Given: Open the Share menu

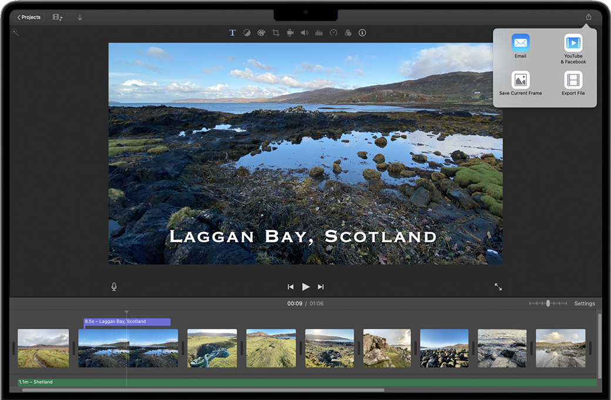Looking at the screenshot, I should click(x=588, y=17).
